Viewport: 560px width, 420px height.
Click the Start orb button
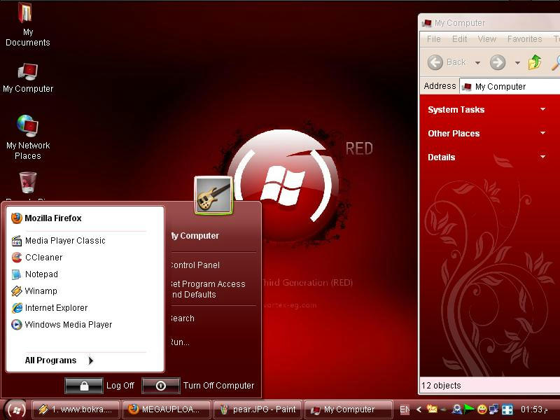[15, 409]
